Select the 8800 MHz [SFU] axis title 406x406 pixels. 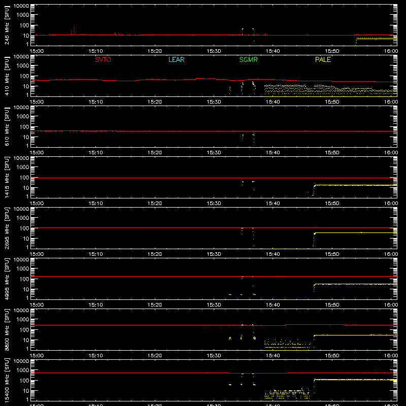(x=7, y=329)
